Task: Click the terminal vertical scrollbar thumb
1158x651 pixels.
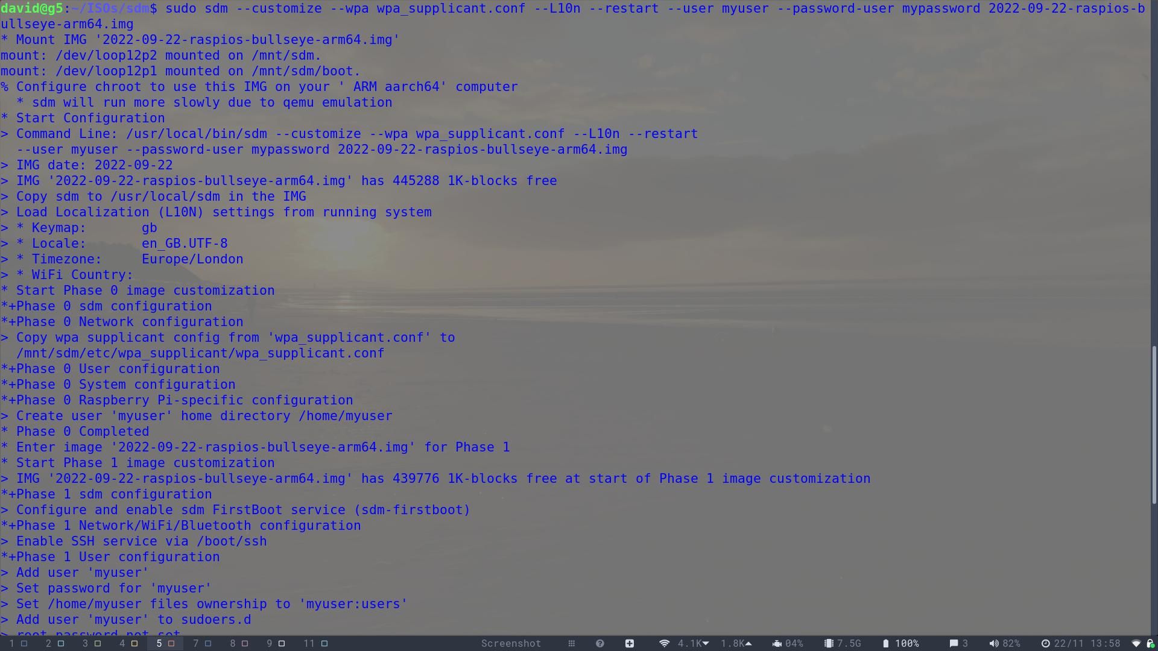Action: pos(1154,425)
